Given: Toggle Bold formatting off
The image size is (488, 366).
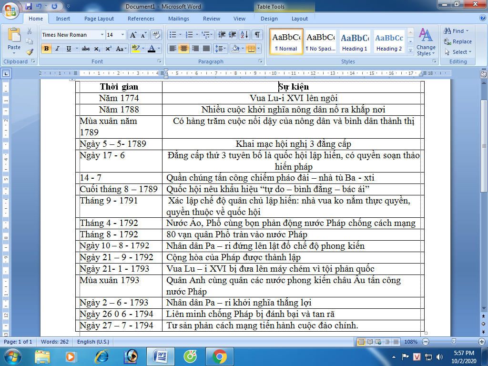Looking at the screenshot, I should click(x=46, y=49).
